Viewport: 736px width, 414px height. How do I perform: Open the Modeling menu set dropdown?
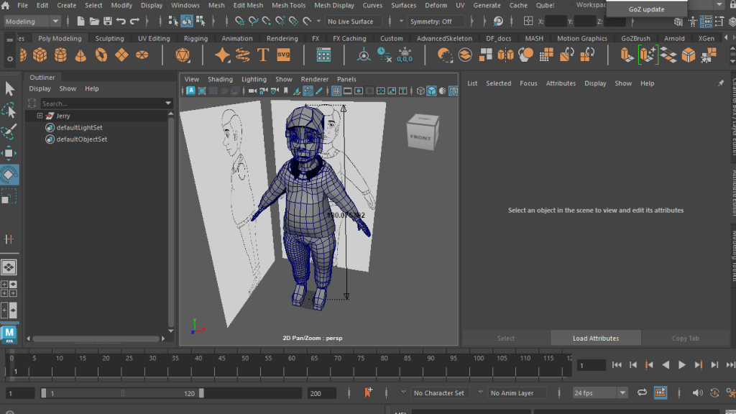pos(32,22)
